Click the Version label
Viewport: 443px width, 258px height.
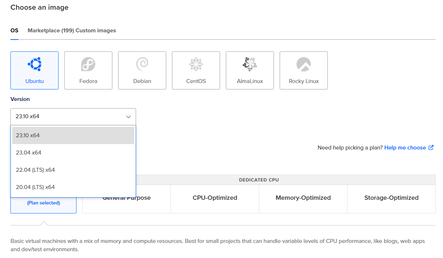point(20,99)
